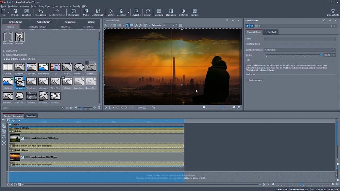Adjust the Stärke slider
Viewport: 340px width, 191px height.
pyautogui.click(x=293, y=55)
